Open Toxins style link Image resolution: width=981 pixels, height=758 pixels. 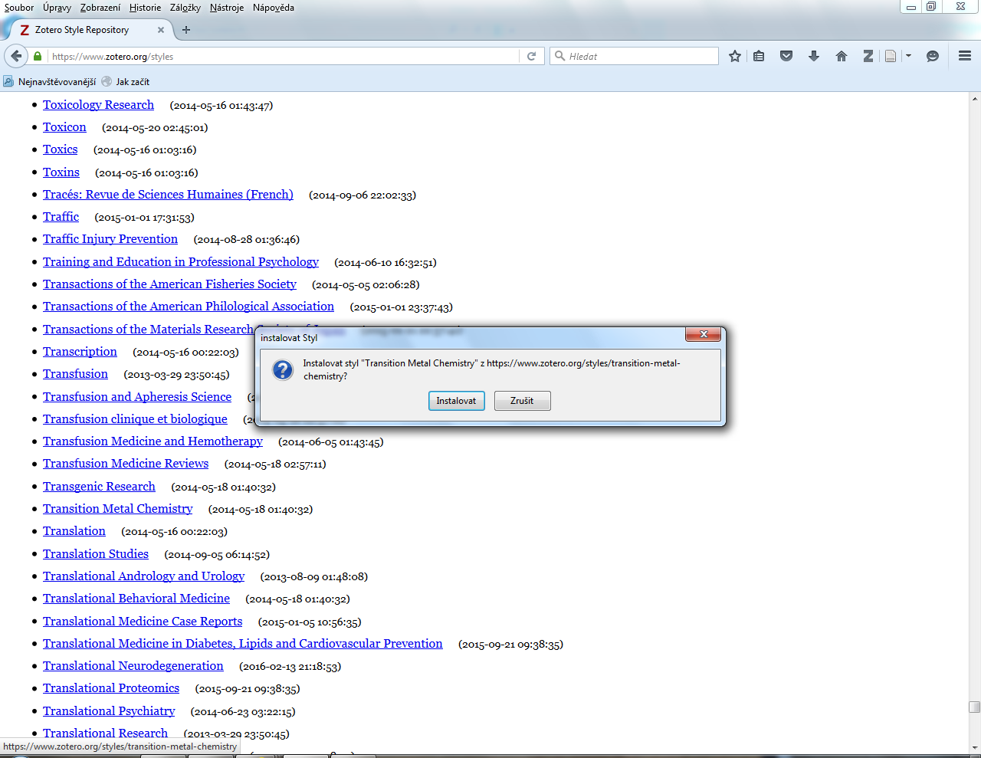[x=61, y=172]
